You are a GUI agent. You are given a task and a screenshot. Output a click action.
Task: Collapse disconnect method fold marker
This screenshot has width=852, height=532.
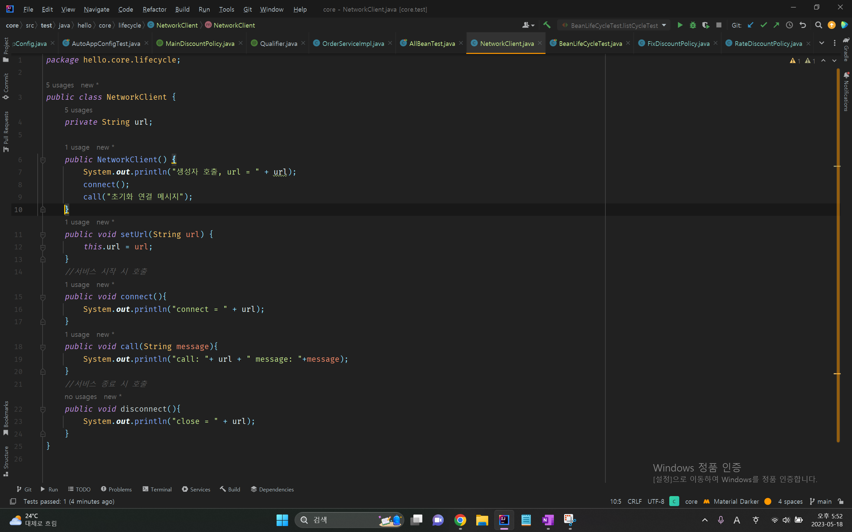[x=43, y=409]
